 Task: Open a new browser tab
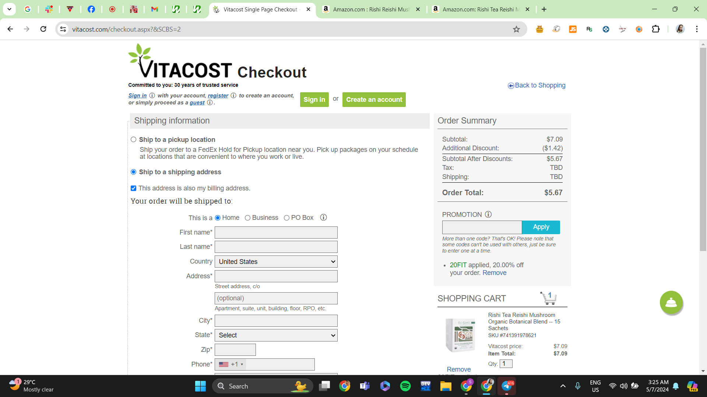[x=544, y=9]
